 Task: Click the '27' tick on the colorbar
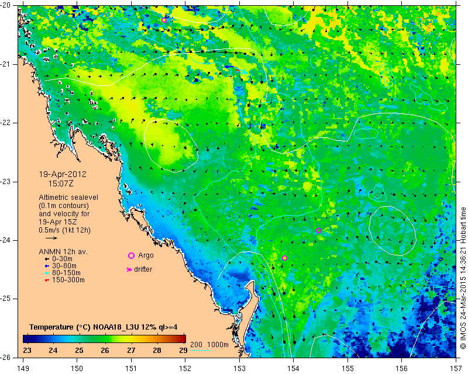click(131, 350)
